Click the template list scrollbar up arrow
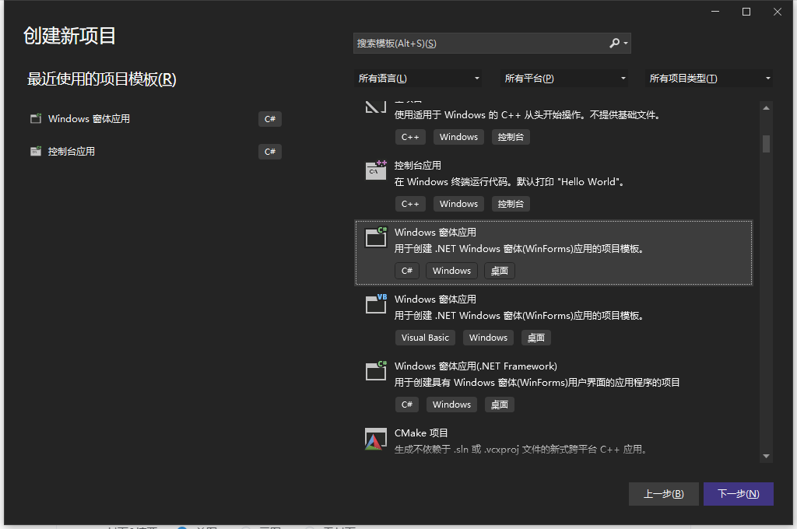 point(766,107)
